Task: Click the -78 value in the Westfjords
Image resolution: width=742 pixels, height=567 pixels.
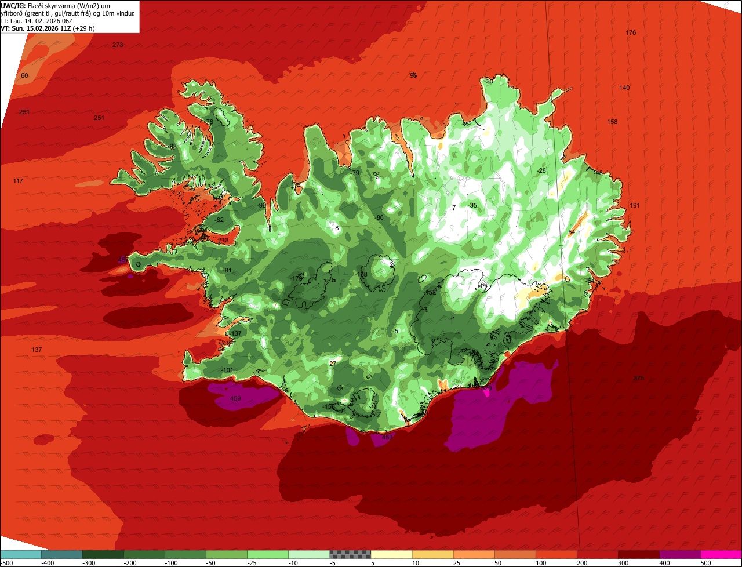Action: (208, 122)
